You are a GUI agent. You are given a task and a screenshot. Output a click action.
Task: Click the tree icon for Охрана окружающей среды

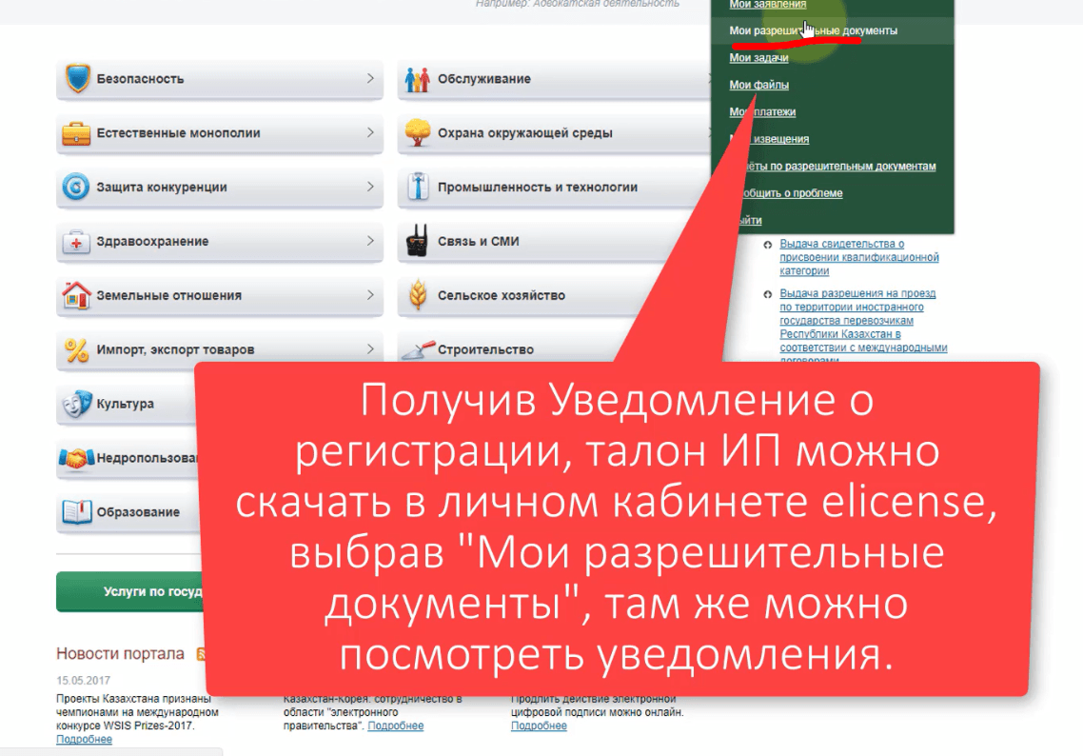point(416,133)
